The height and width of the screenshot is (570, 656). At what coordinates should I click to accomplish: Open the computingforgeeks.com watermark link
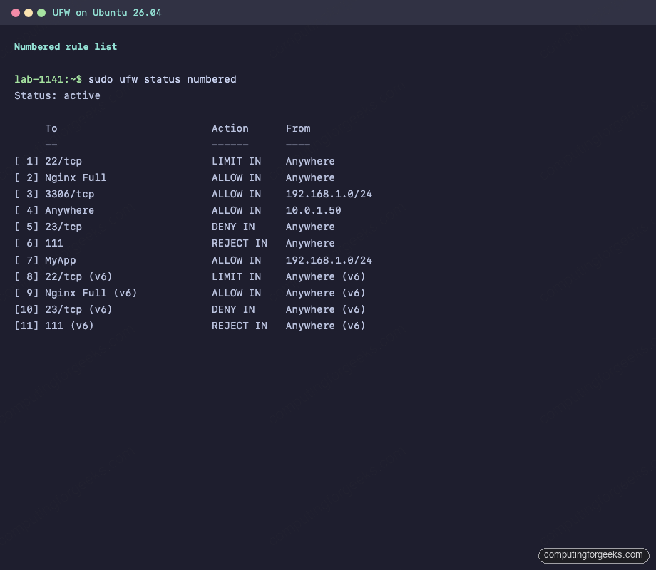(x=594, y=555)
